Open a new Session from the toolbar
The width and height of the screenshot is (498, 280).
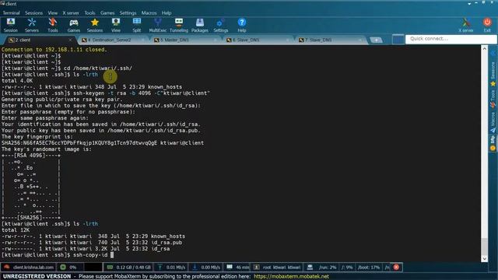point(11,25)
